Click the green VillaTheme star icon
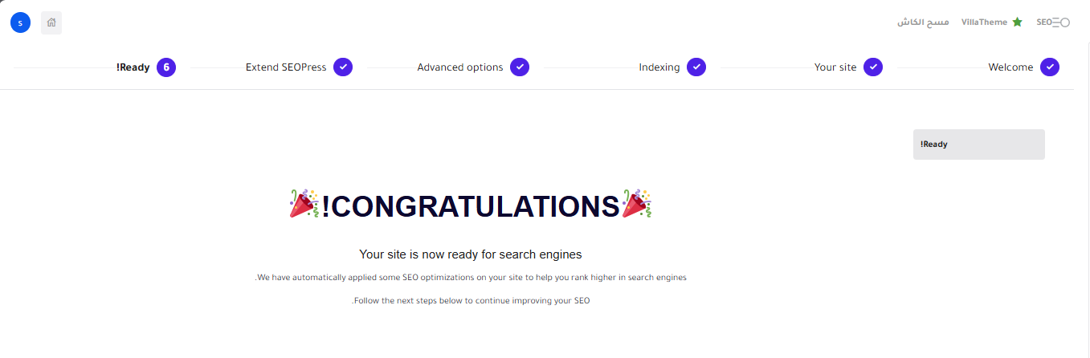 tap(1017, 22)
